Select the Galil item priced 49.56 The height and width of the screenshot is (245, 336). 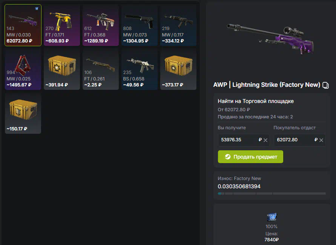coord(140,69)
